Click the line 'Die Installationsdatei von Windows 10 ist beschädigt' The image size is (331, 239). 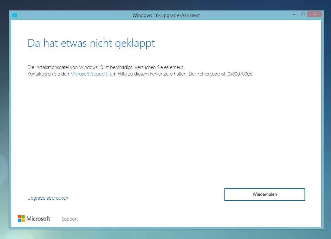pyautogui.click(x=80, y=67)
